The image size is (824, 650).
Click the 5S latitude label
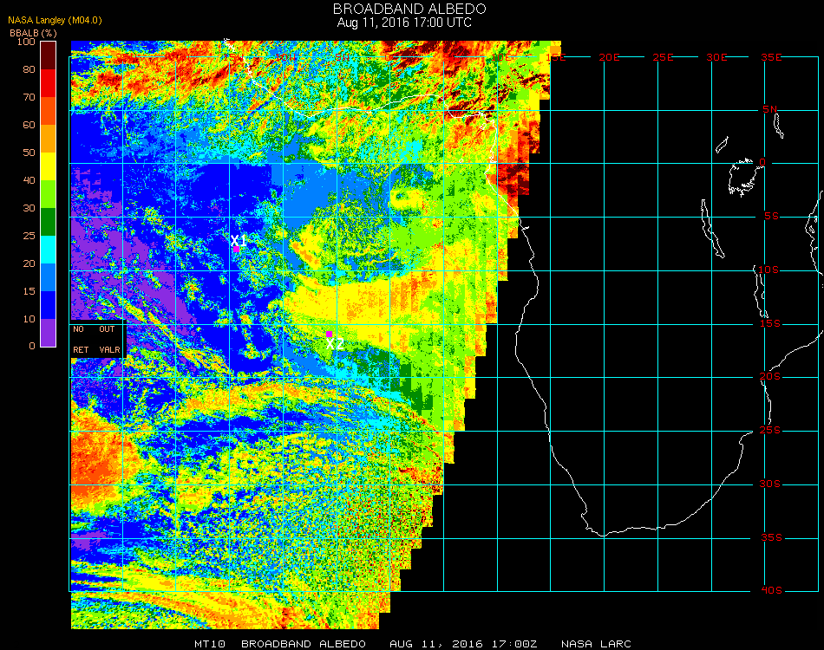[x=771, y=217]
